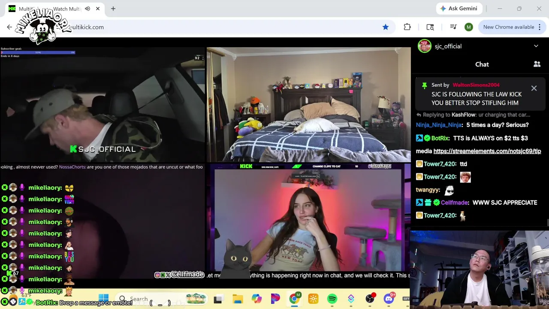
Task: Click the pin icon on pinned message
Action: (x=424, y=85)
